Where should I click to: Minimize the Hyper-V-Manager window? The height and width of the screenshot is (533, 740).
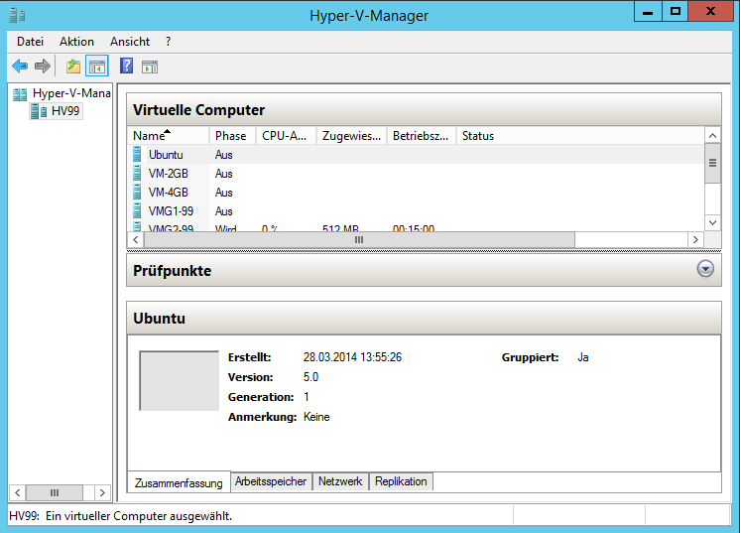point(648,11)
